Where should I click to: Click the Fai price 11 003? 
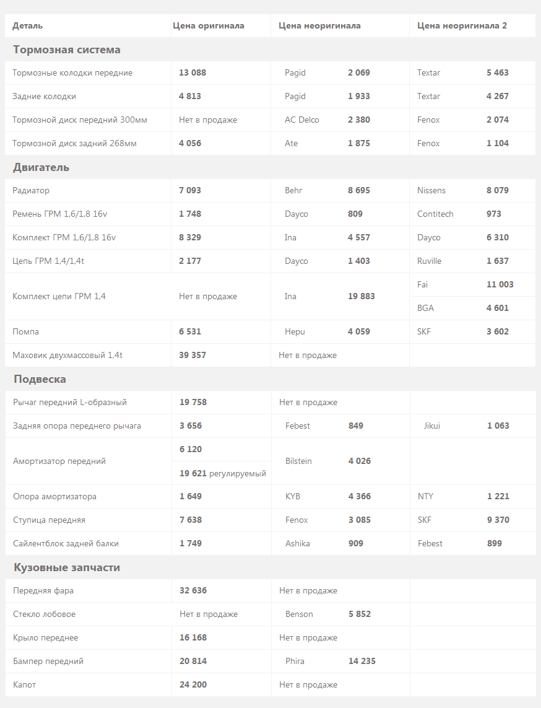pos(500,284)
